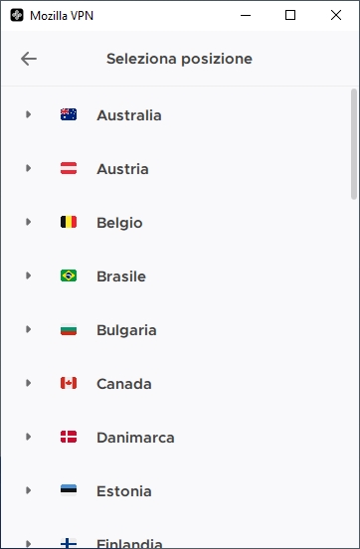360x549 pixels.
Task: Click the Bulgaria flag icon
Action: (x=69, y=329)
